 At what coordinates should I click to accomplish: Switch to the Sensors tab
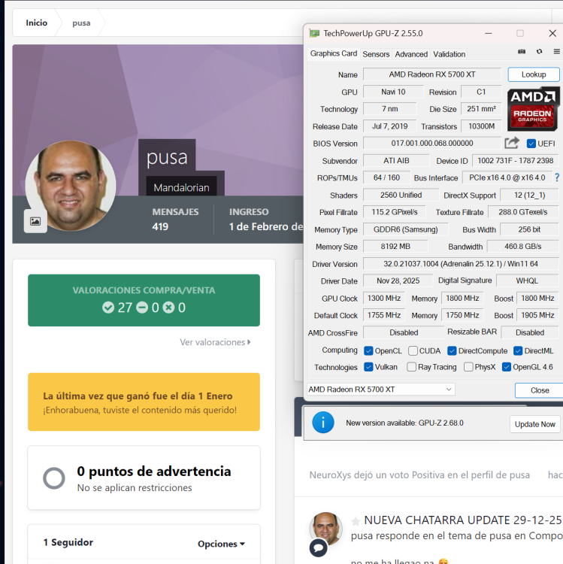pyautogui.click(x=376, y=54)
